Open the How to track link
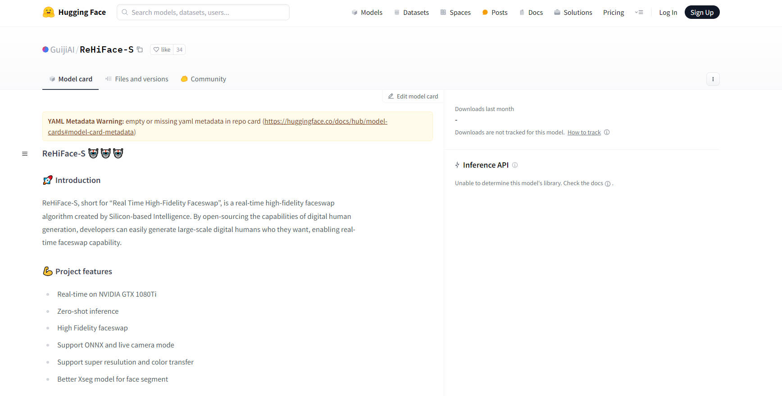Viewport: 782px width, 396px height. coord(584,132)
